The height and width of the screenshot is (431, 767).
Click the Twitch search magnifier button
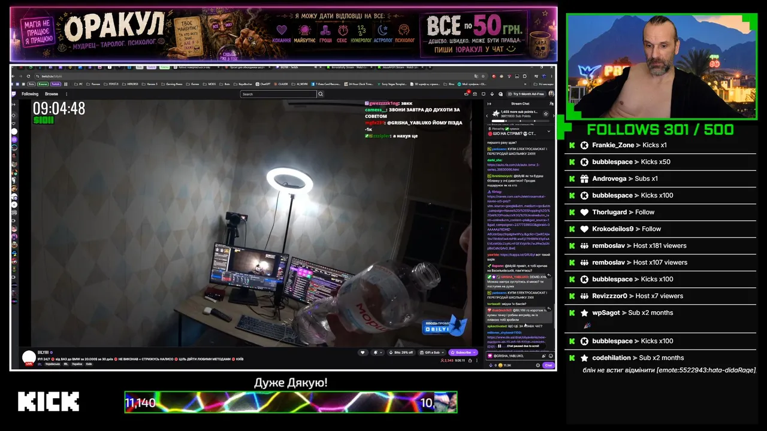(321, 94)
